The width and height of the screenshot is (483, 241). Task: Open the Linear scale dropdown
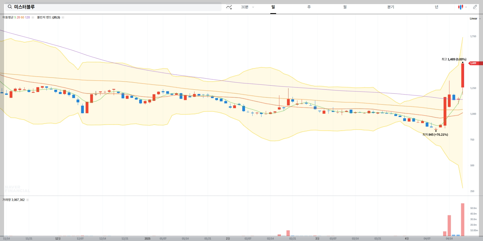tap(475, 19)
